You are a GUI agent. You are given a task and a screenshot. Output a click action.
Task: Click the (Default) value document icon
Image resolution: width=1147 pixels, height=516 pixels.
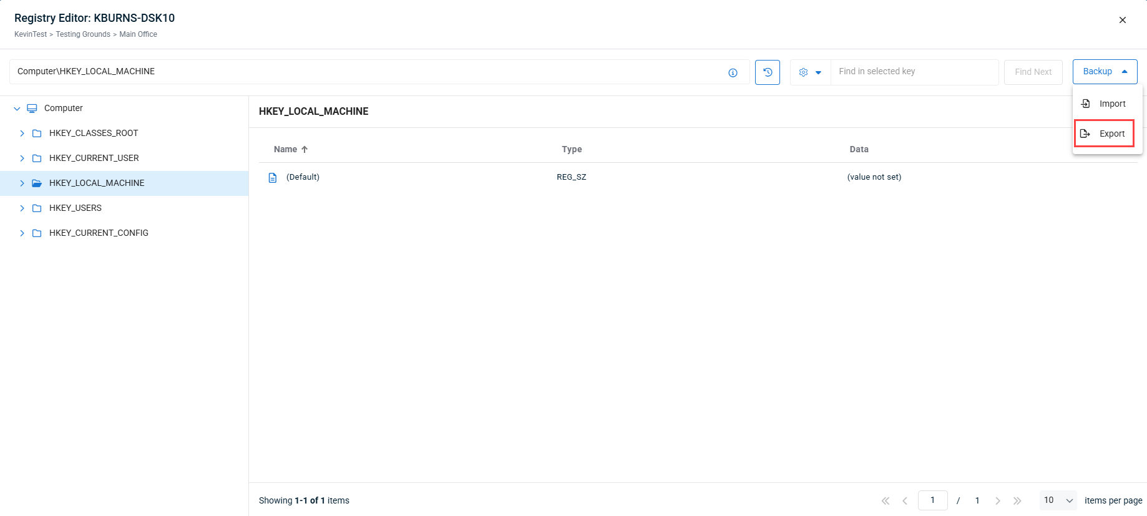click(x=273, y=178)
